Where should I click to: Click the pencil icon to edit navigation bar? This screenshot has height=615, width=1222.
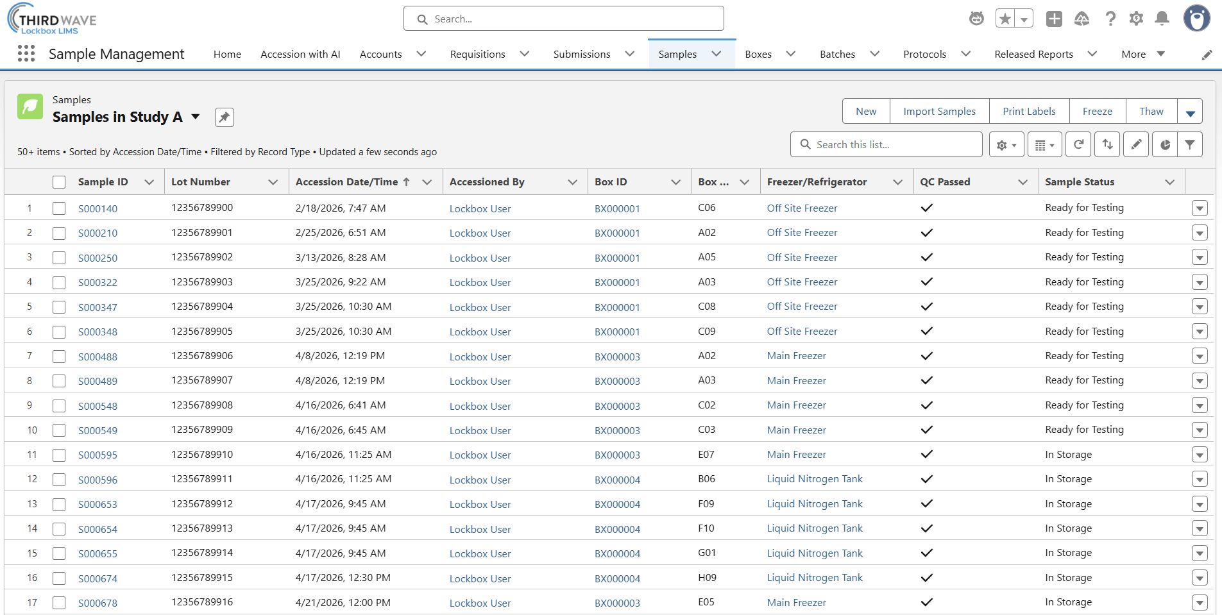click(1207, 55)
